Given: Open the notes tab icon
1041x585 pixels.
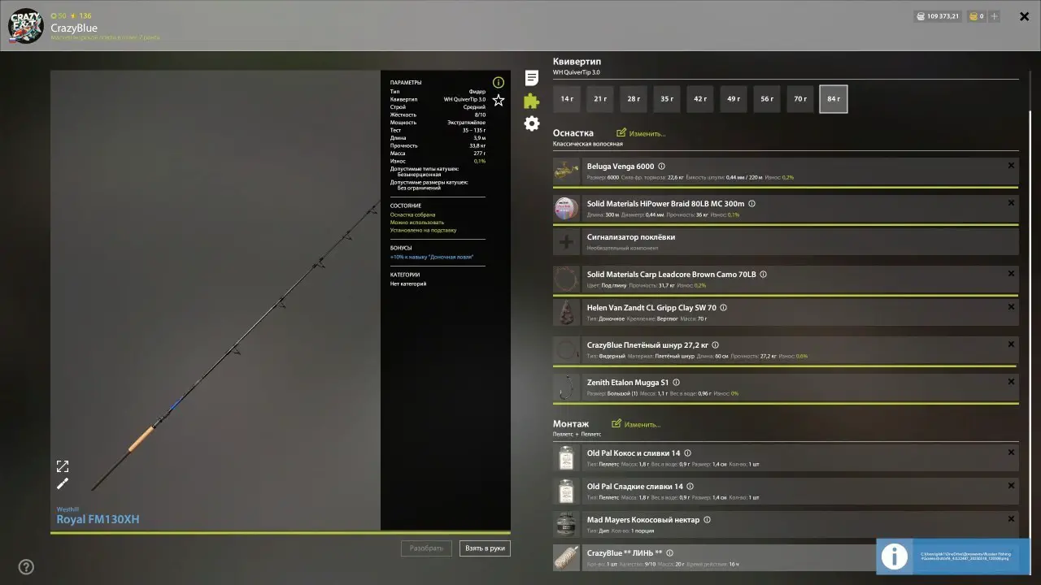Looking at the screenshot, I should [532, 78].
